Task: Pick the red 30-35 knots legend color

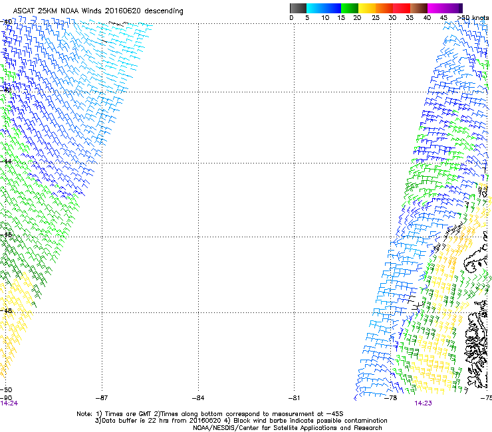Action: pos(402,8)
